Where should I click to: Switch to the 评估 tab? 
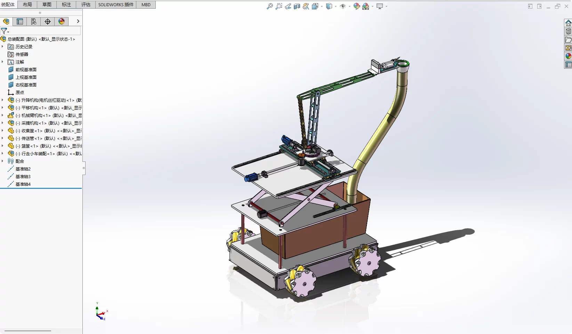(86, 5)
